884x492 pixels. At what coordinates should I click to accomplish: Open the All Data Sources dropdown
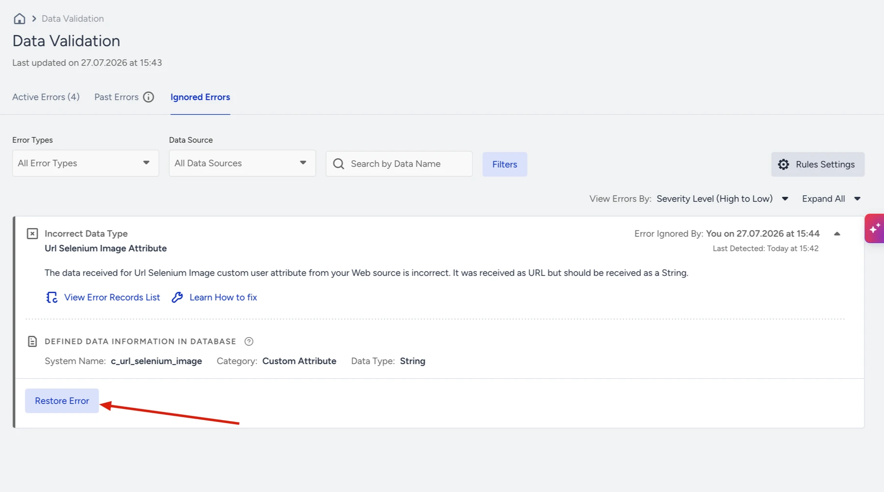[242, 163]
